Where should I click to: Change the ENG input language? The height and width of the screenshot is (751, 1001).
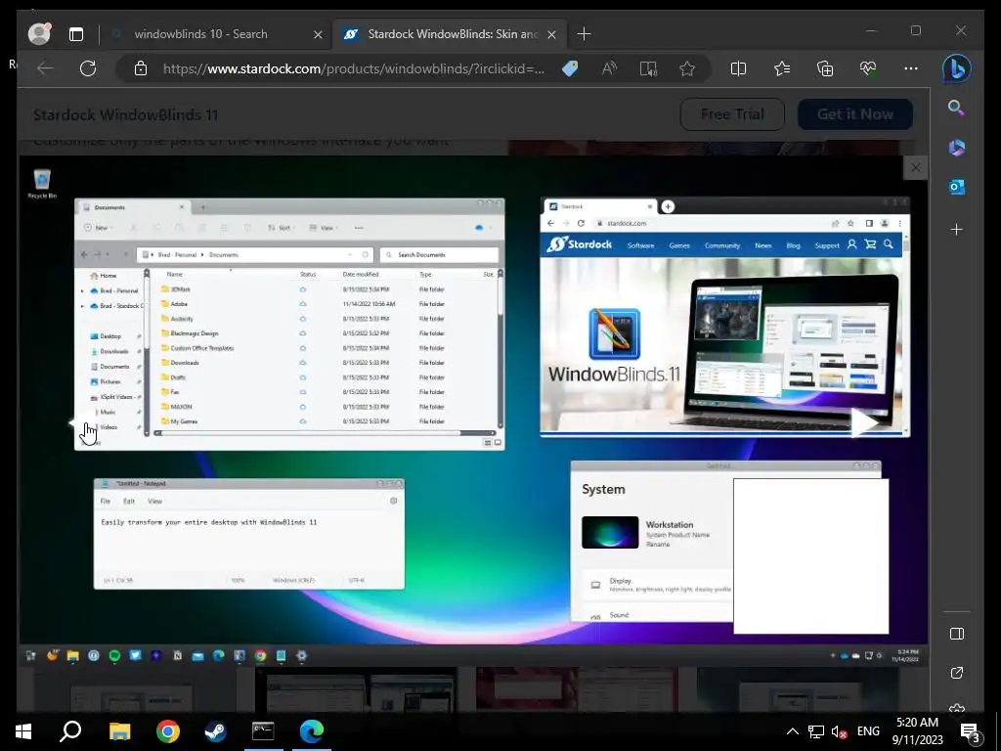tap(868, 731)
